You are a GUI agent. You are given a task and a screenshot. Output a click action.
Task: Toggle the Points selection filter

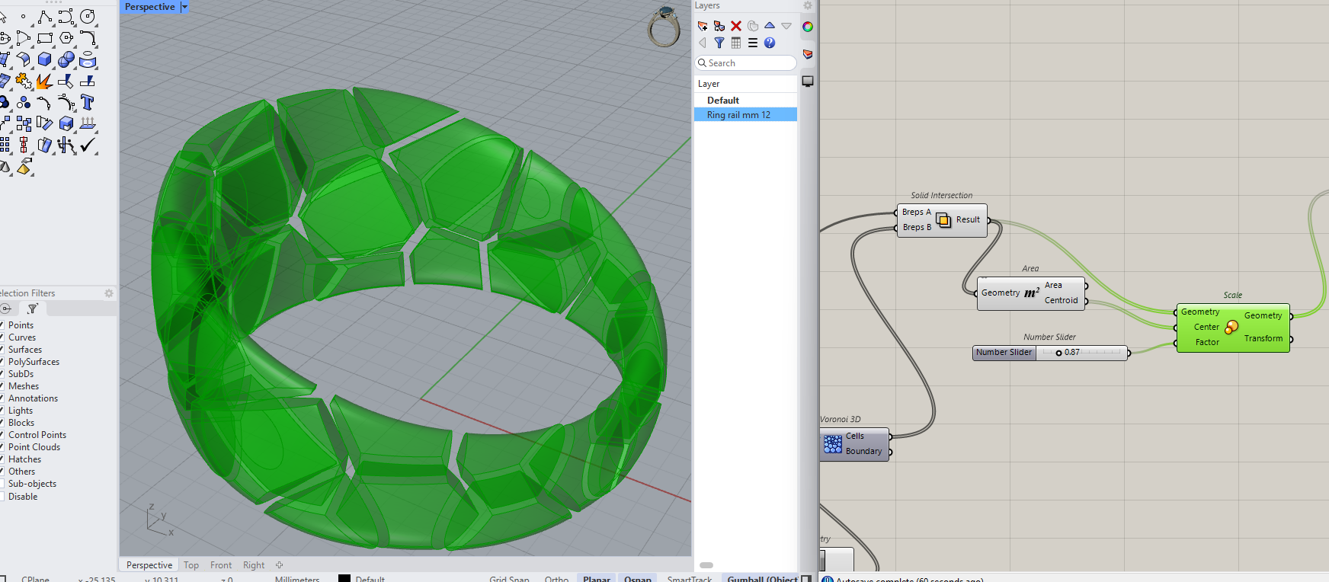pyautogui.click(x=21, y=325)
